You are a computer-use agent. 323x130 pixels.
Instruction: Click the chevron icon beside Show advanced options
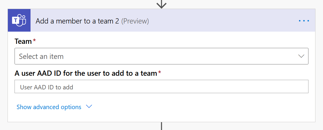pyautogui.click(x=89, y=106)
